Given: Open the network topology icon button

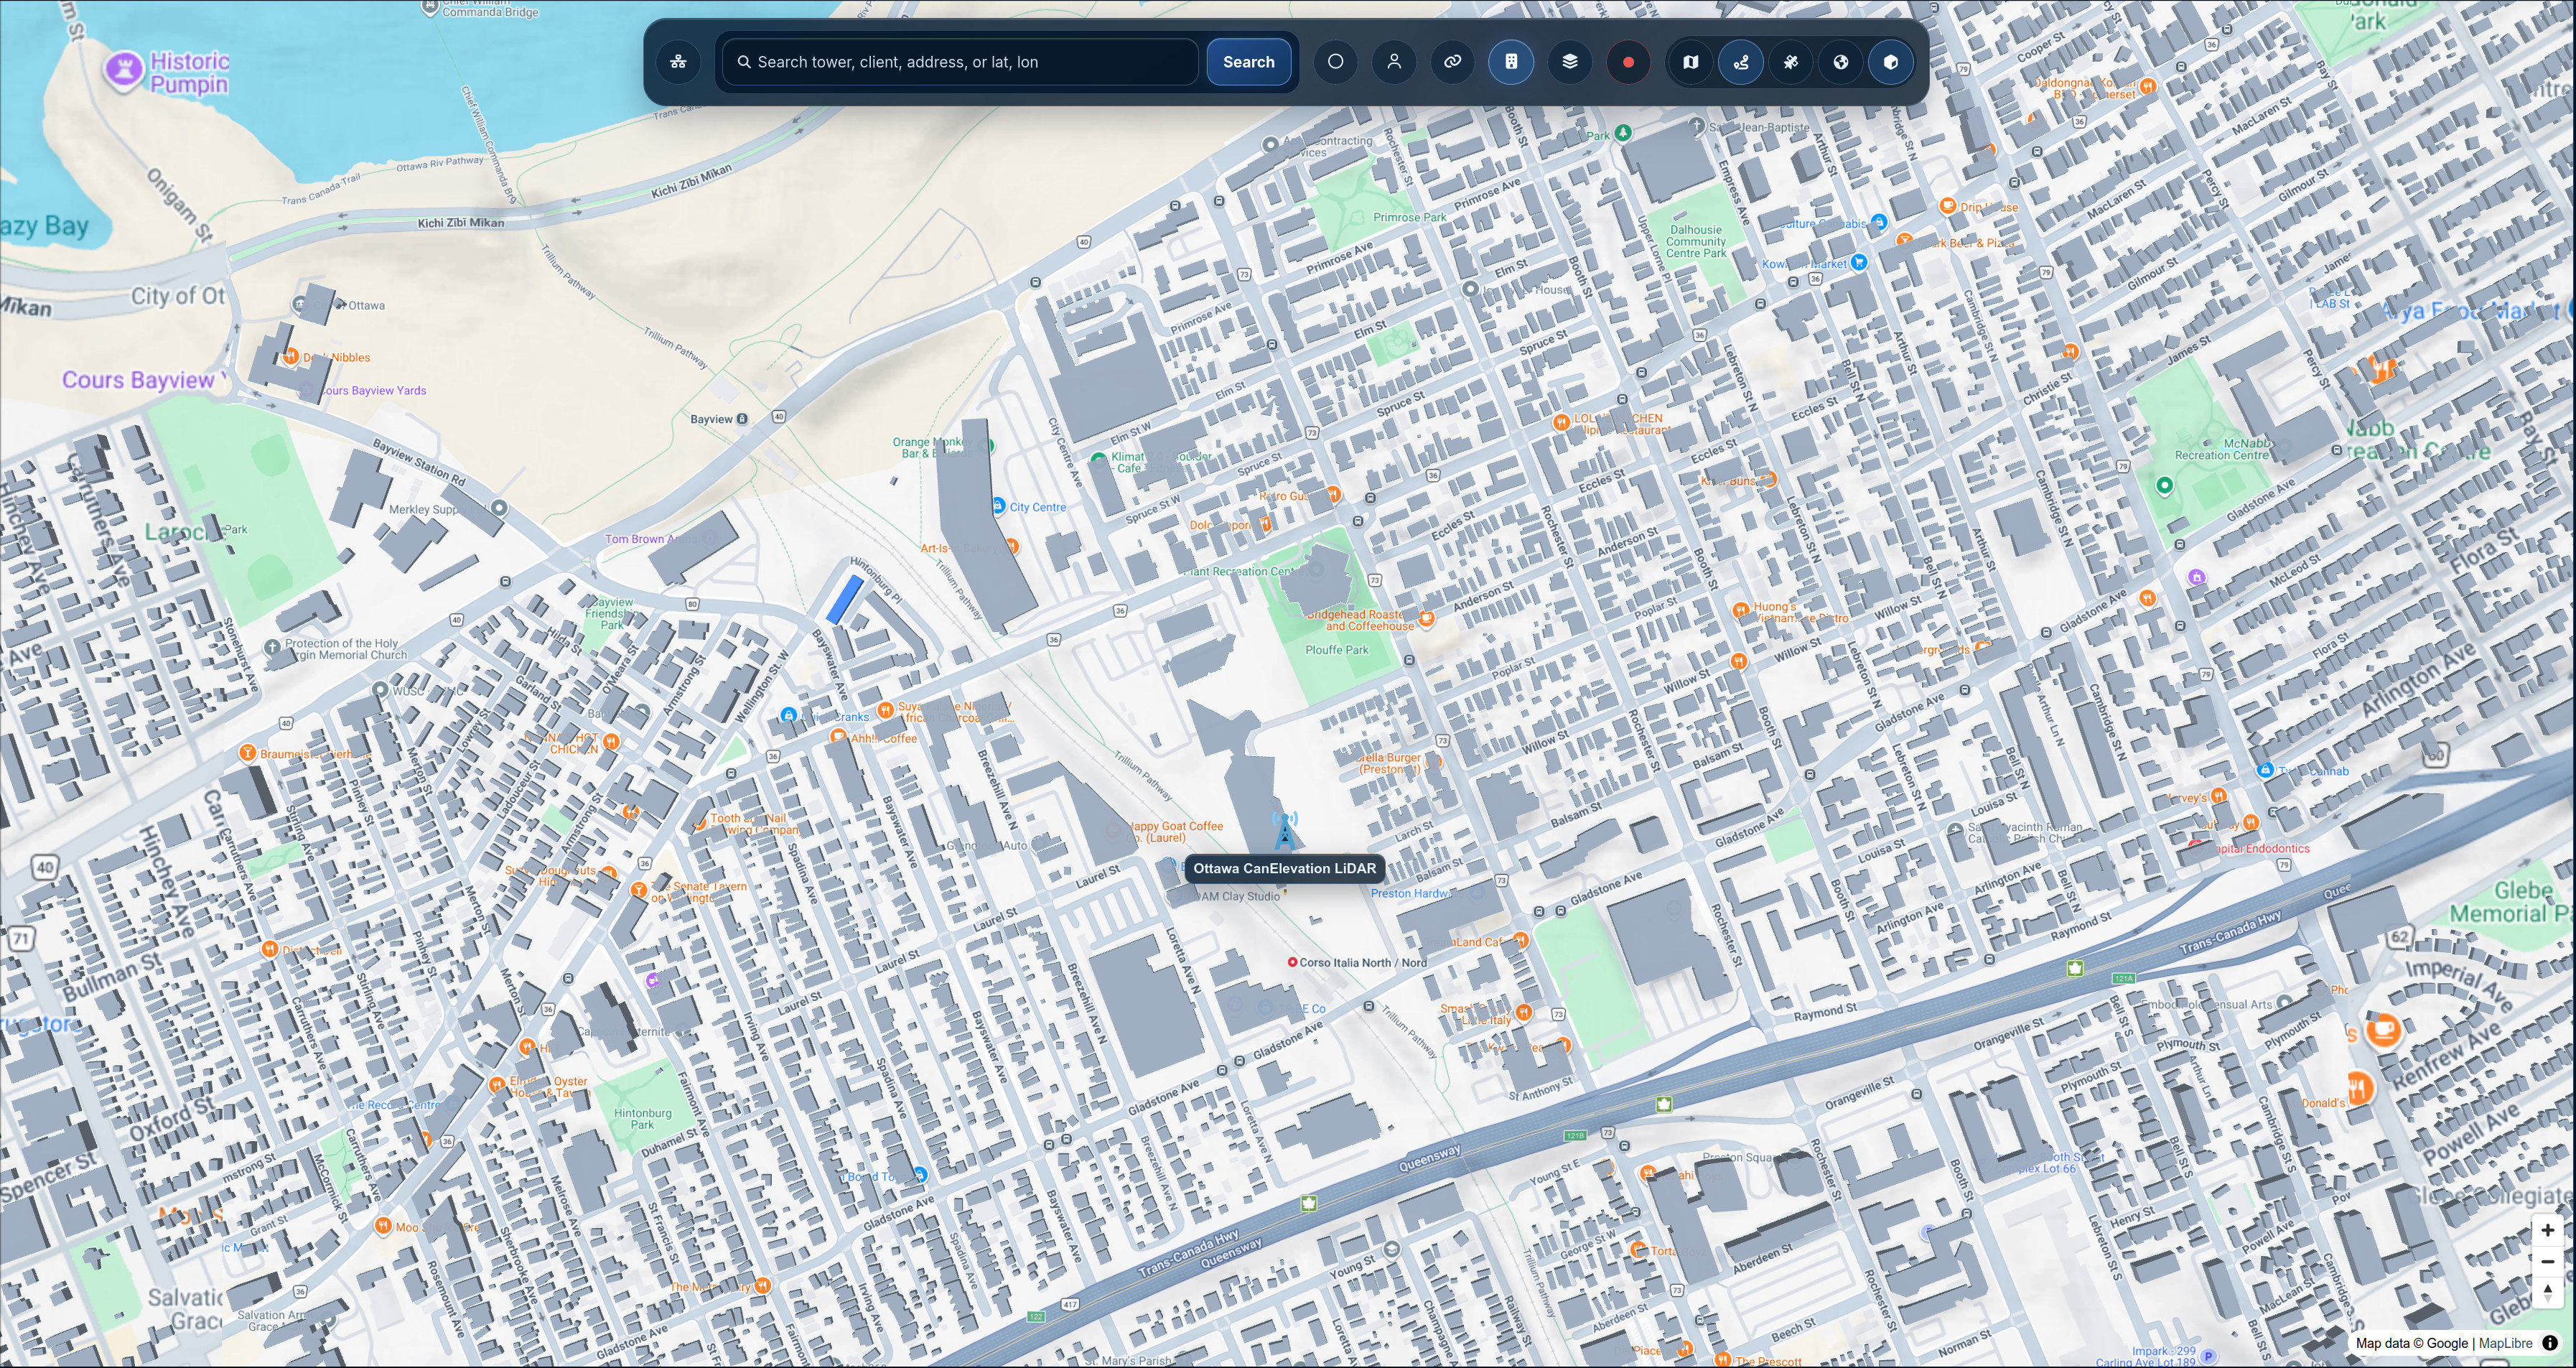Looking at the screenshot, I should pyautogui.click(x=679, y=62).
